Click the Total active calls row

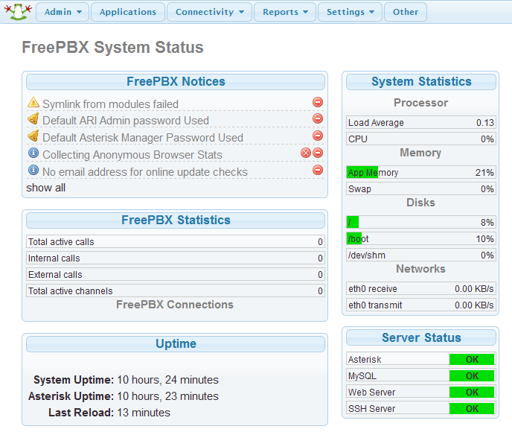[176, 241]
